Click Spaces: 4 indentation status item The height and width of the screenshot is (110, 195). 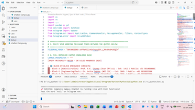pyautogui.click(x=129, y=102)
